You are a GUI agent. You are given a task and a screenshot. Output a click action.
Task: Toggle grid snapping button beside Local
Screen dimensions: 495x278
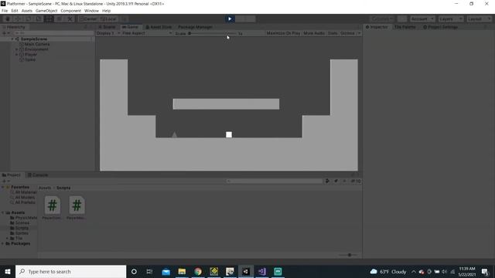pyautogui.click(x=125, y=19)
